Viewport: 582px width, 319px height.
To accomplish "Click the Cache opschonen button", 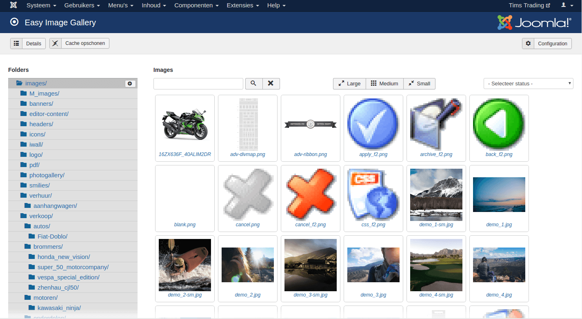I will click(79, 43).
